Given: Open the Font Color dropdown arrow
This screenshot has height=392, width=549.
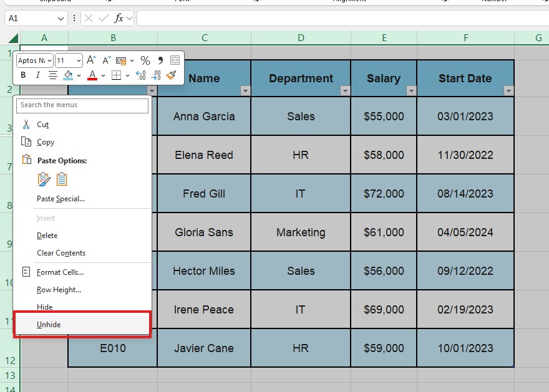Looking at the screenshot, I should (102, 75).
